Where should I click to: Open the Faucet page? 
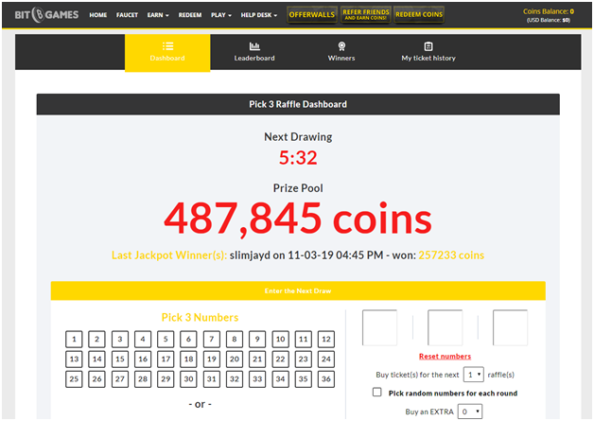click(x=127, y=15)
